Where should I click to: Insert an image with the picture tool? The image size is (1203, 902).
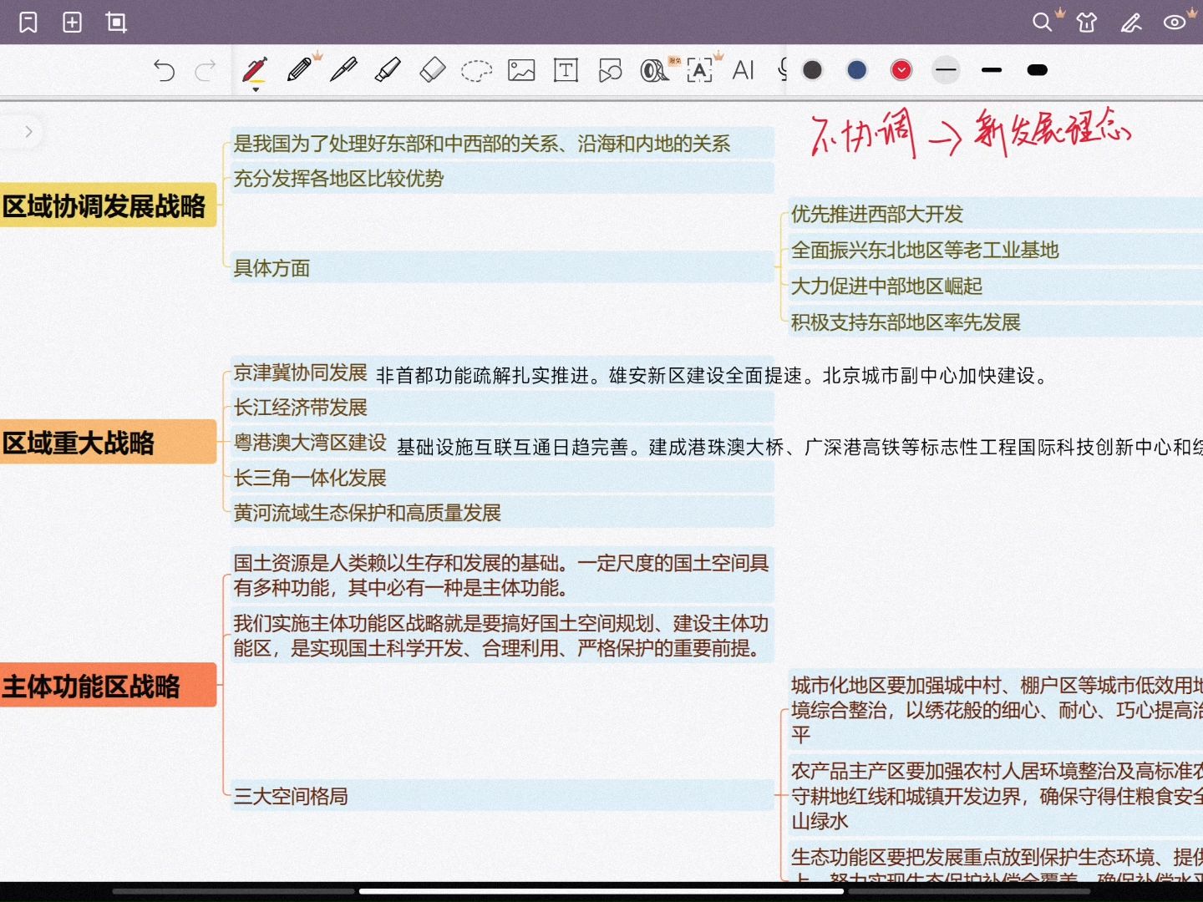tap(521, 71)
